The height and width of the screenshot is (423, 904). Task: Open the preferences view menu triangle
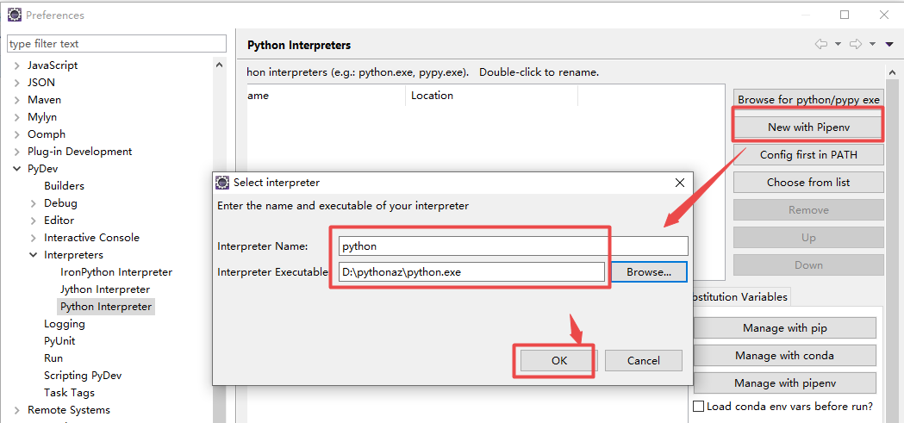coord(889,45)
